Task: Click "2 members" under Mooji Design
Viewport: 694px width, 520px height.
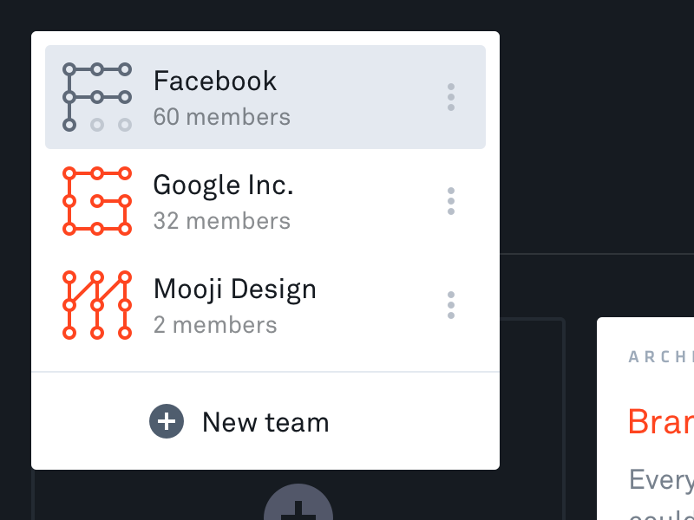Action: pyautogui.click(x=215, y=325)
